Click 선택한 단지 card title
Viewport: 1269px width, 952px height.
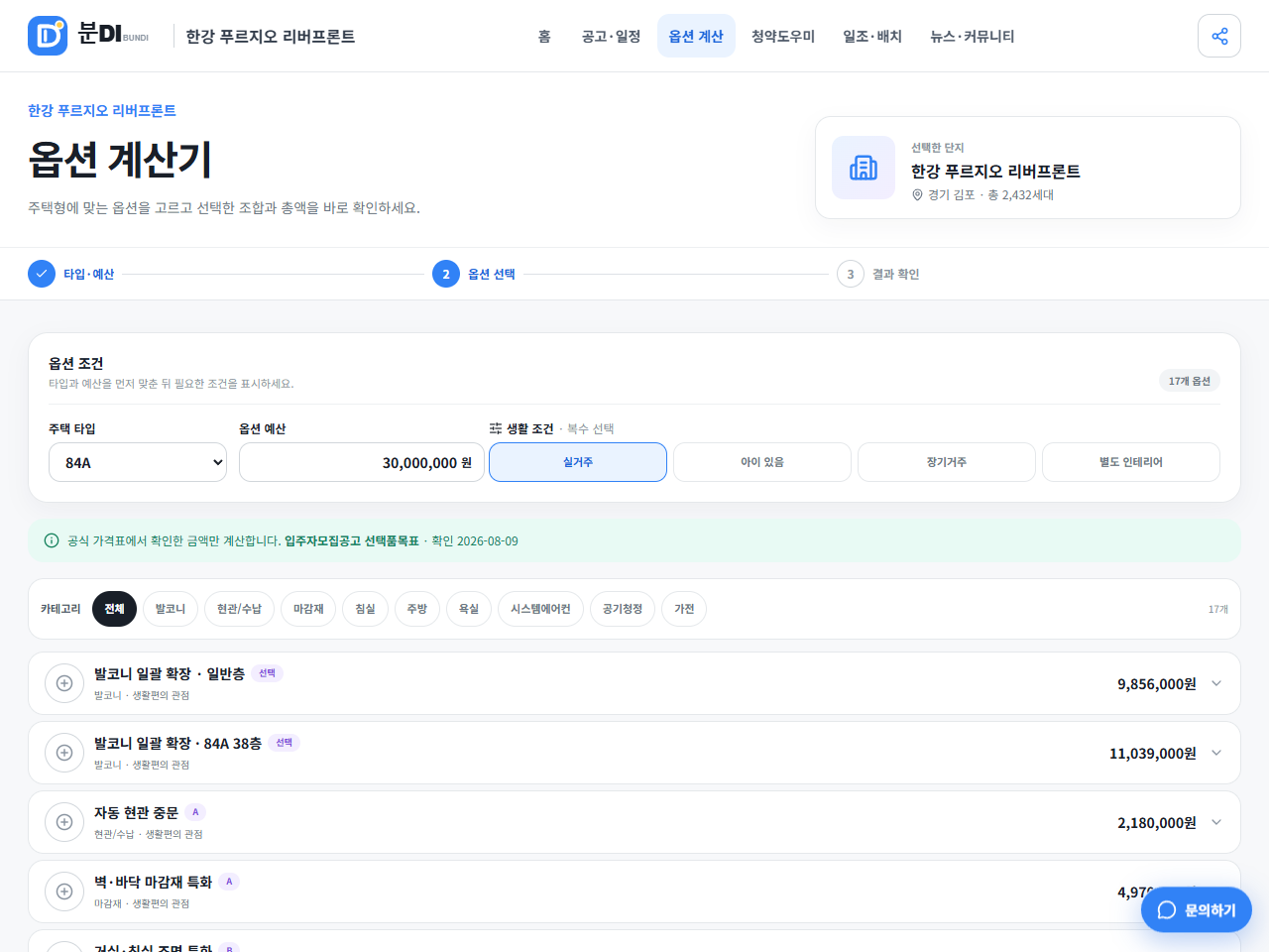995,172
